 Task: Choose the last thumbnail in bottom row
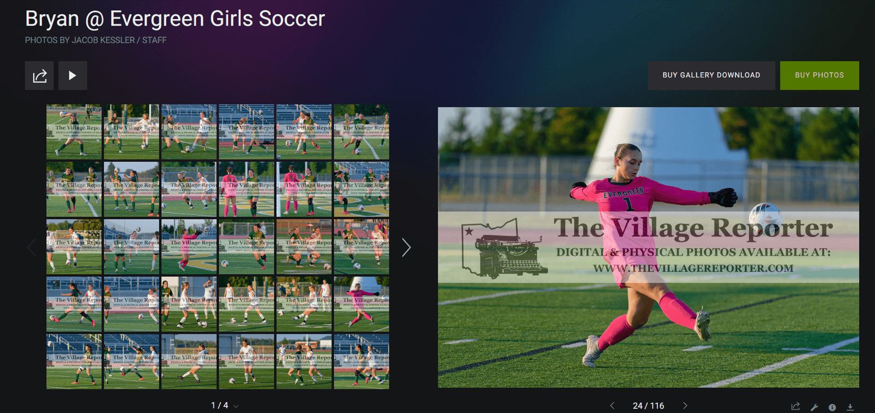[x=361, y=362]
